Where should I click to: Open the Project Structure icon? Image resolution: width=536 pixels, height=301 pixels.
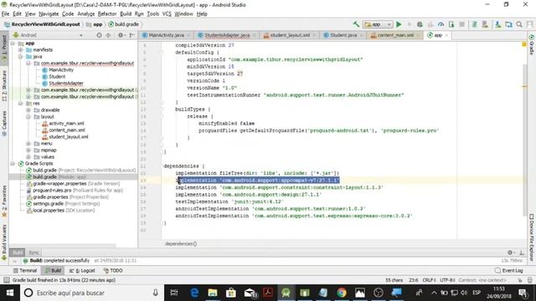508,24
